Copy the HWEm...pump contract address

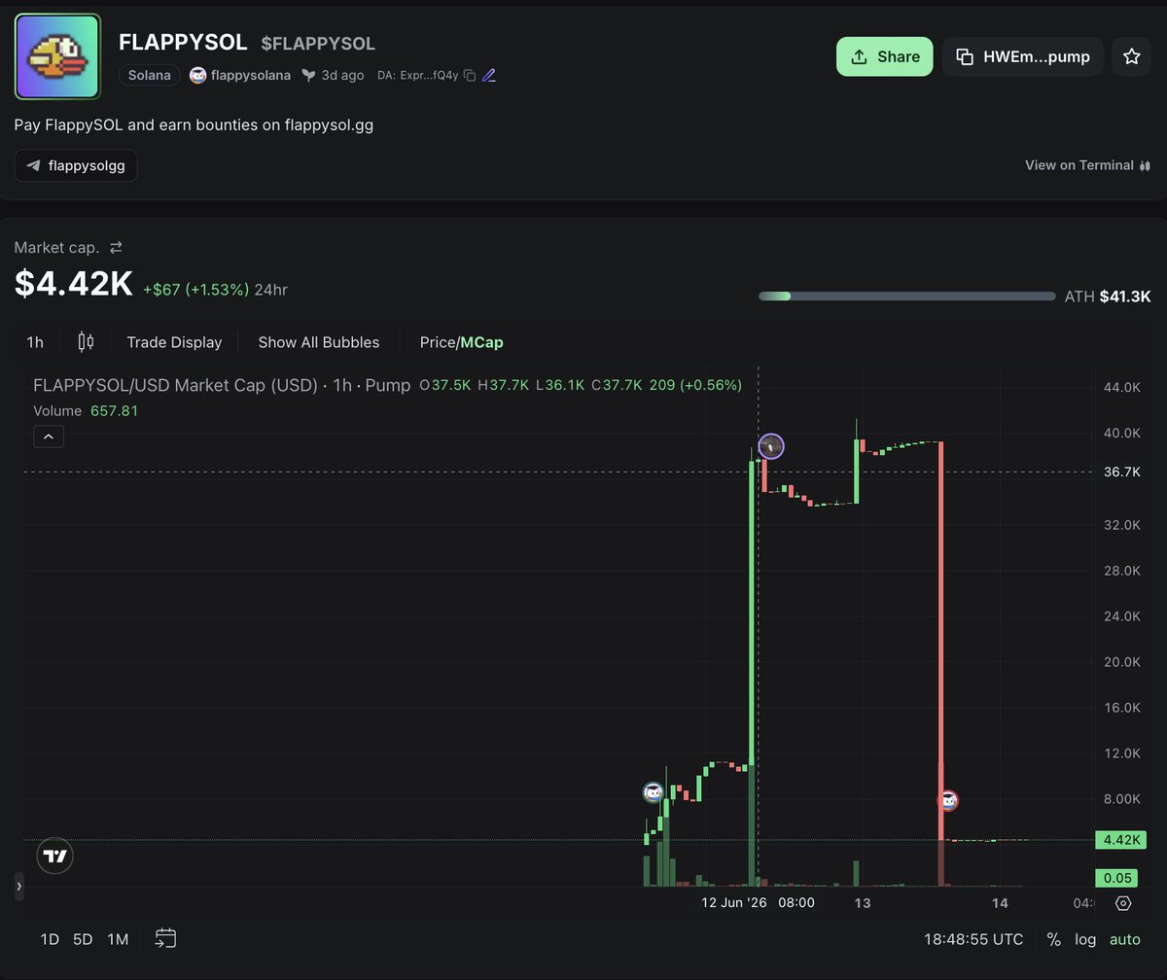click(x=1023, y=56)
